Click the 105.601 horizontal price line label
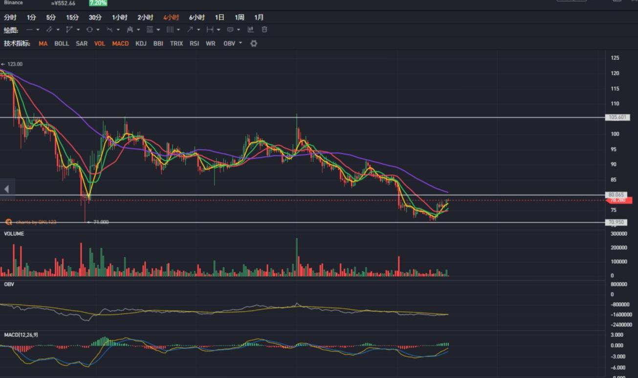This screenshot has width=638, height=378. coord(617,117)
